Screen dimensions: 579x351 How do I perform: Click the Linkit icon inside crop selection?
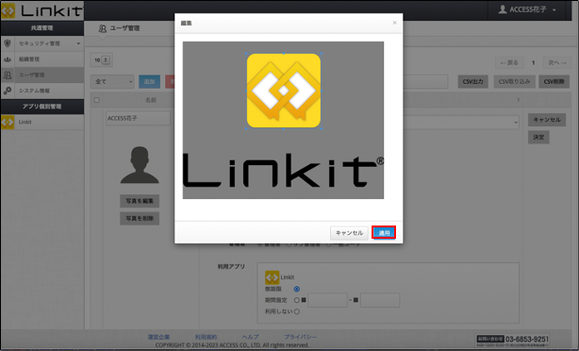click(284, 91)
